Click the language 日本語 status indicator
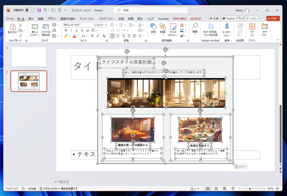 coord(32,189)
